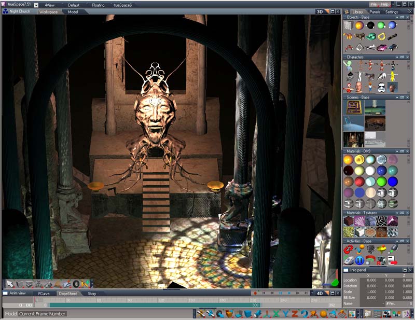Select the bright green DX9 material

coord(381,182)
